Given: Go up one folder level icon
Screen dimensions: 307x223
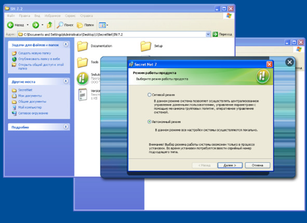Looking at the screenshot, I should pyautogui.click(x=49, y=25).
